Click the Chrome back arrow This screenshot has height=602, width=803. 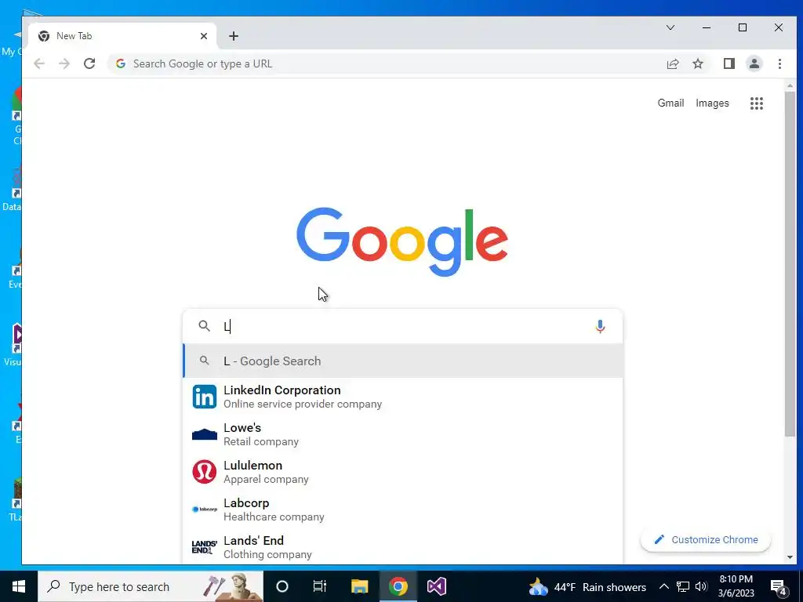click(x=39, y=63)
